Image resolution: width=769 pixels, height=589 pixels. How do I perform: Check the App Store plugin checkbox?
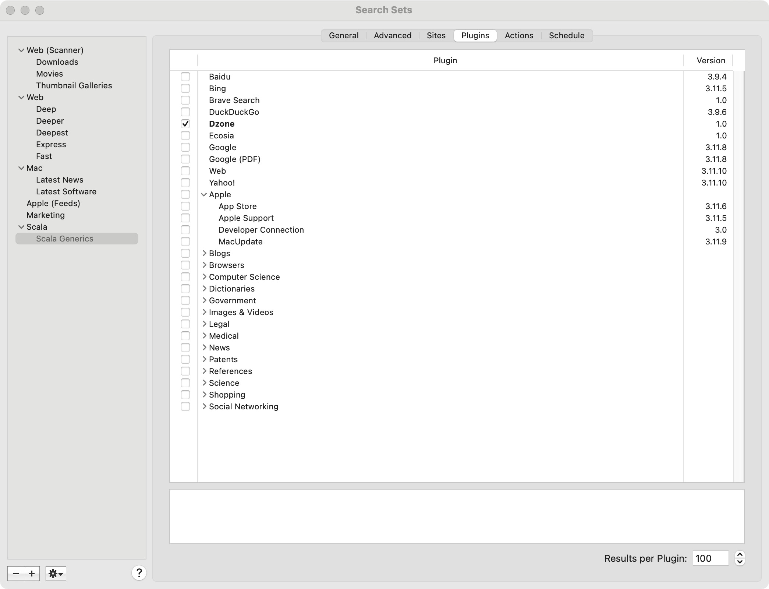point(185,206)
